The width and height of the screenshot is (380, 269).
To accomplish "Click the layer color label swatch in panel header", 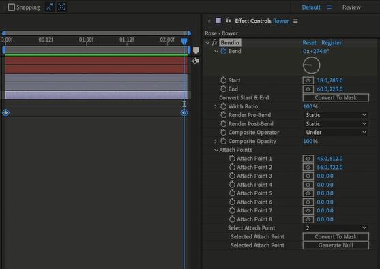I will (218, 20).
